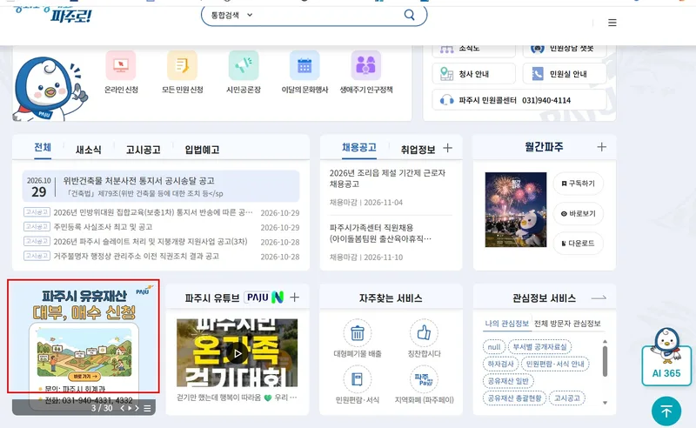Expand the 통합검색 dropdown
This screenshot has width=696, height=428.
231,15
